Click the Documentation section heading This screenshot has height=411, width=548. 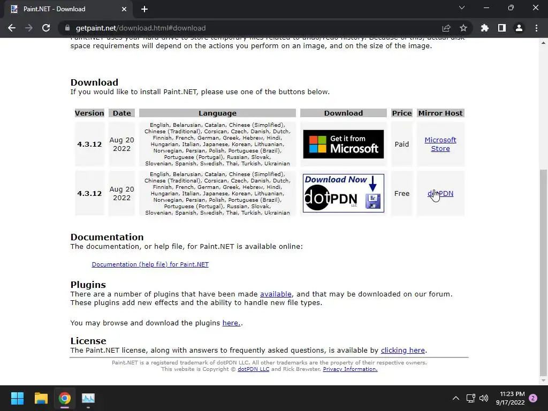[107, 237]
